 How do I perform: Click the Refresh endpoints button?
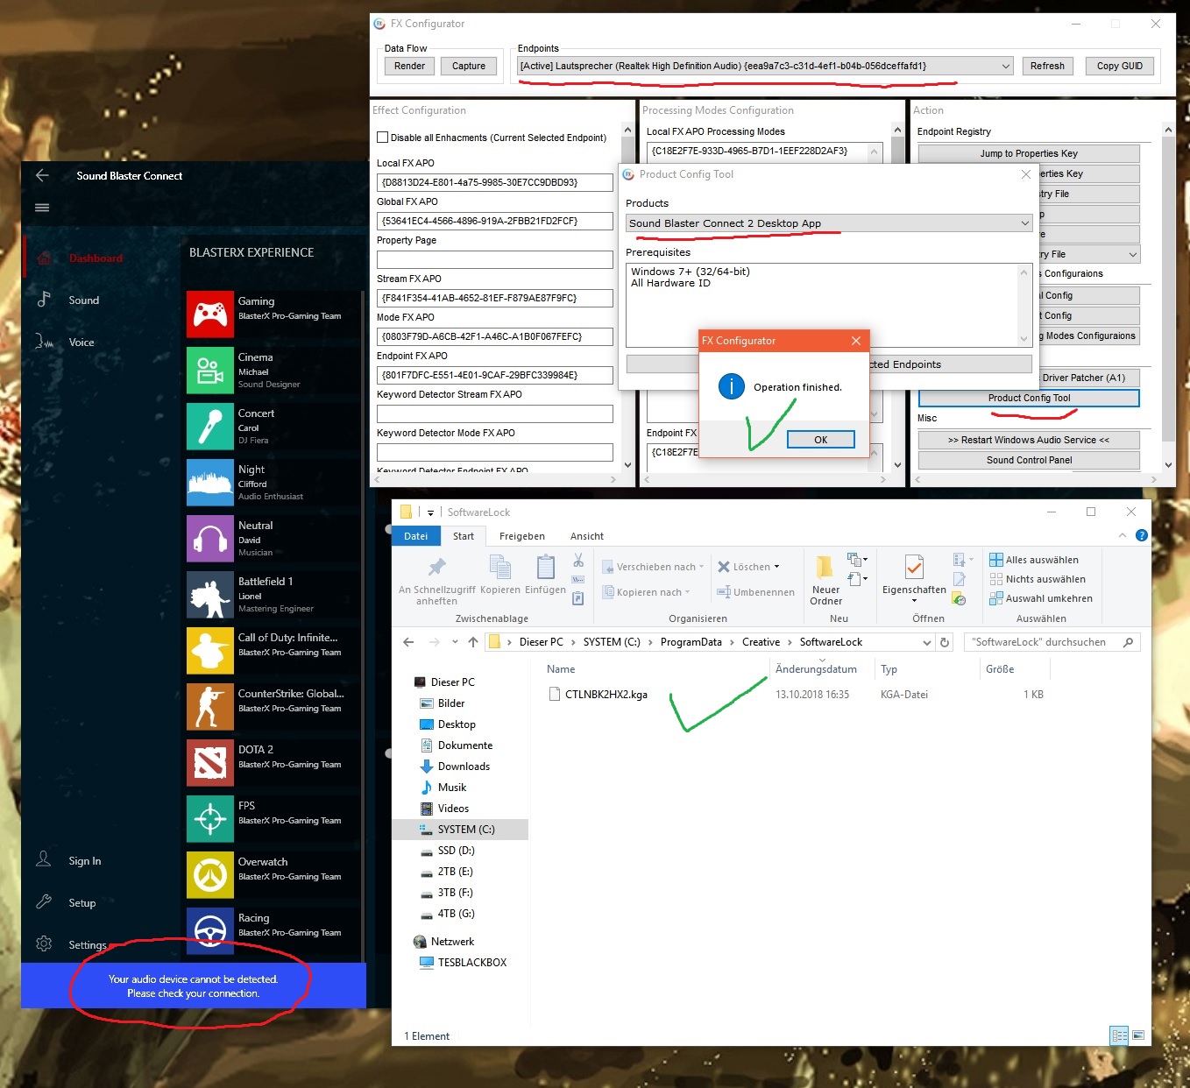coord(1047,66)
